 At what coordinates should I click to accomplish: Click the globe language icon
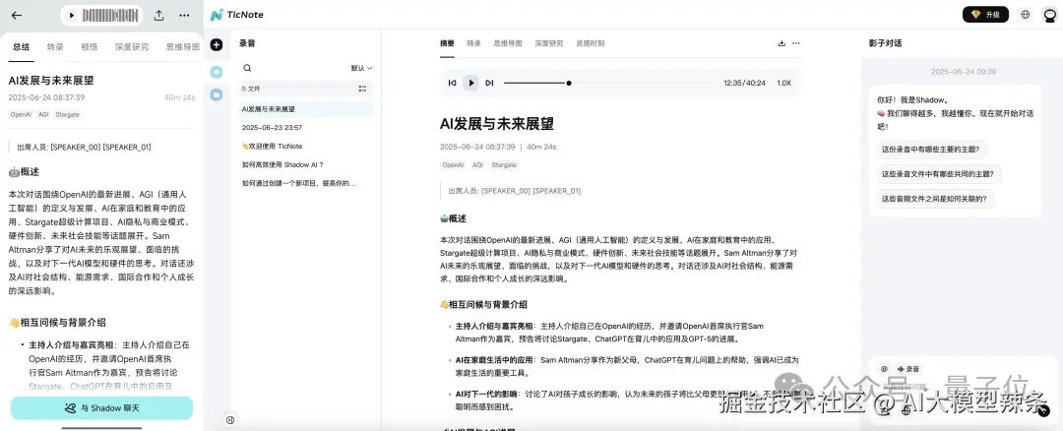(x=1025, y=14)
